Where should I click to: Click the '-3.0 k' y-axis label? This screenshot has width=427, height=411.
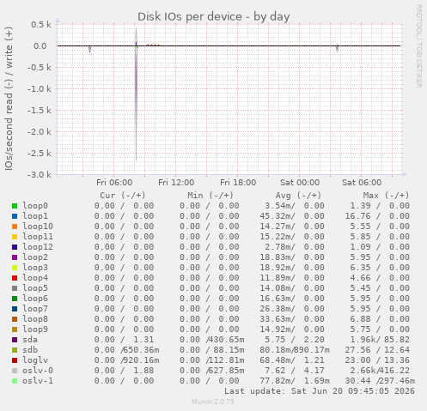[40, 174]
